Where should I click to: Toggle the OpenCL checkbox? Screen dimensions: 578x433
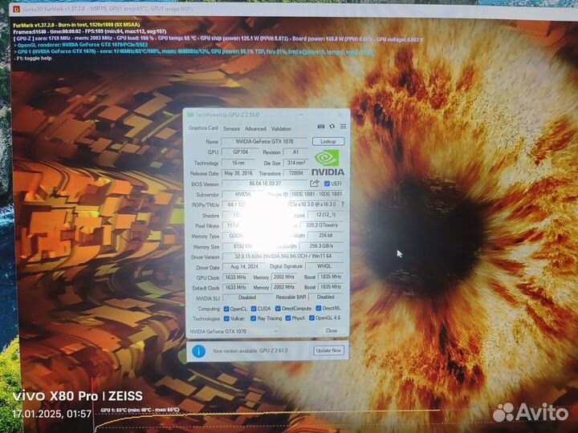coord(226,309)
